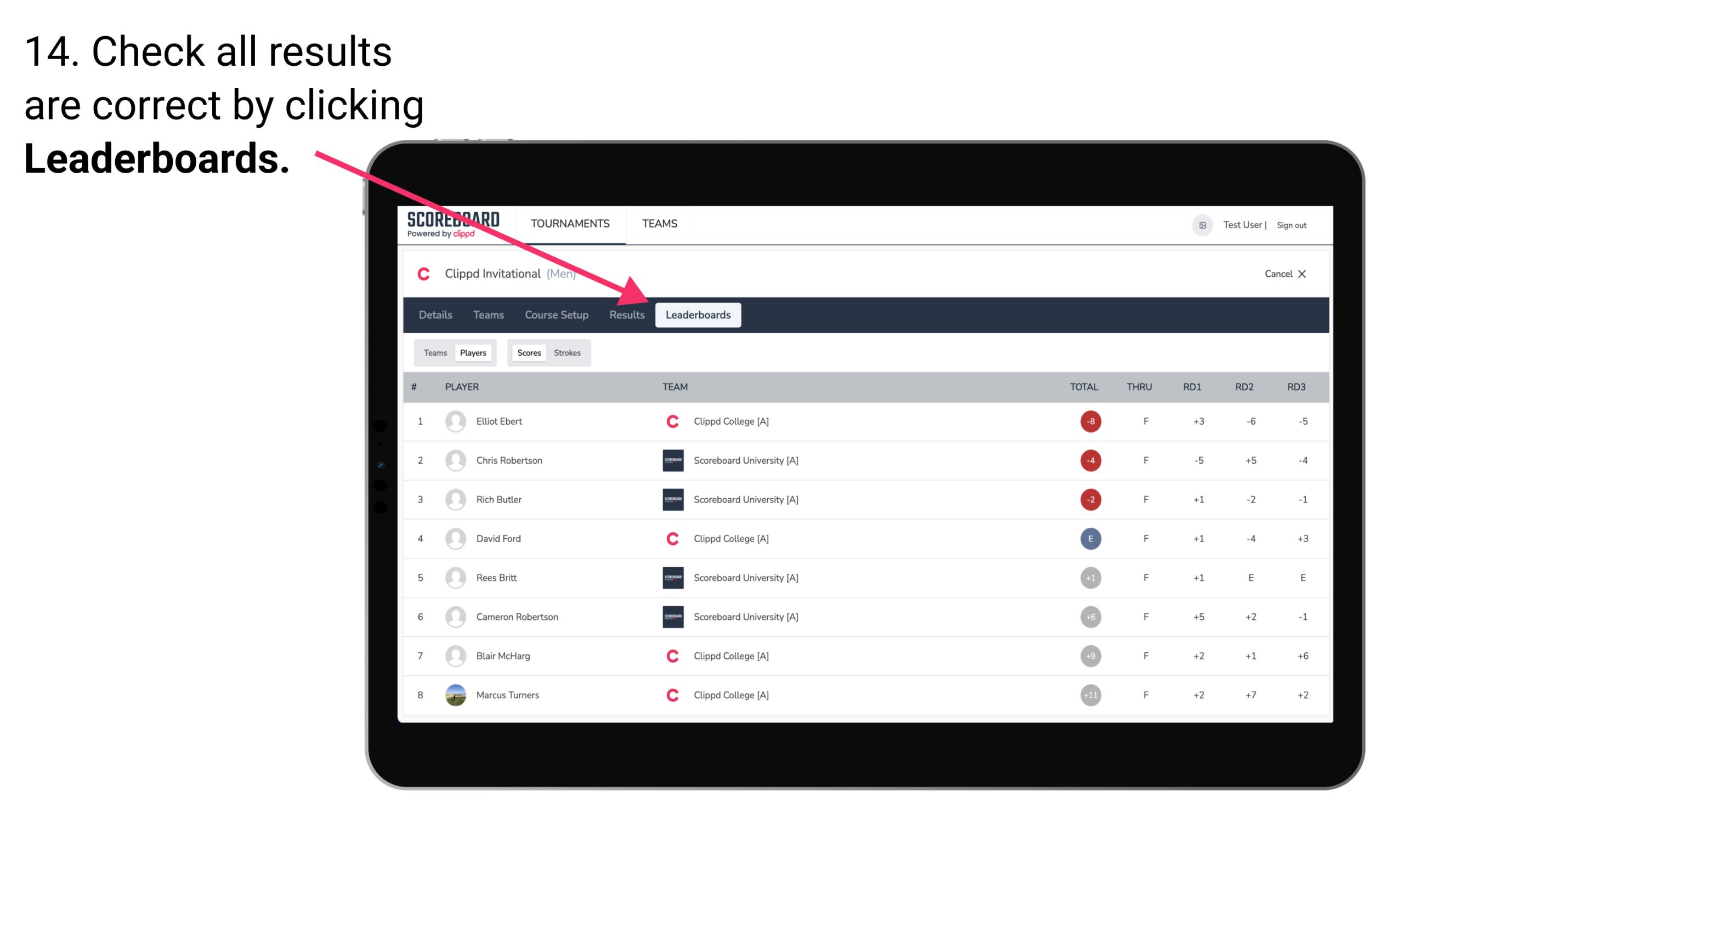
Task: Toggle the Scores filter button
Action: point(528,352)
